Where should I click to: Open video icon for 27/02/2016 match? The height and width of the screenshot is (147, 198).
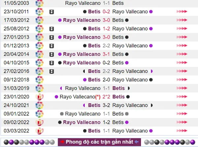pyautogui.click(x=51, y=71)
